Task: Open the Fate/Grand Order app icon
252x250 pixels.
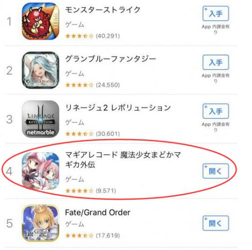Action: (x=41, y=223)
